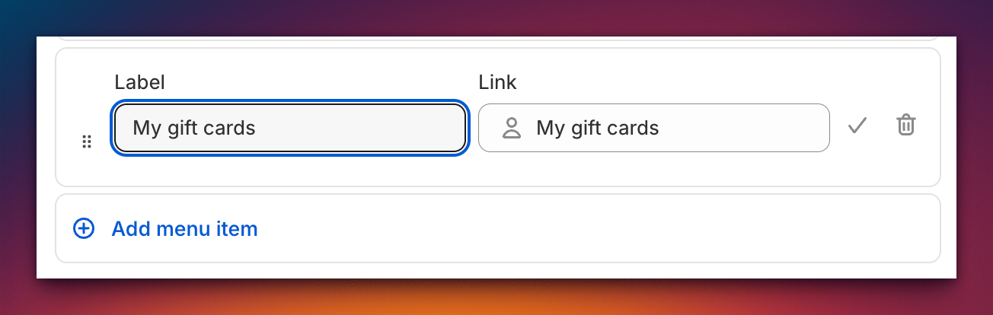Remove this item via trash can icon
Image resolution: width=993 pixels, height=315 pixels.
click(905, 125)
